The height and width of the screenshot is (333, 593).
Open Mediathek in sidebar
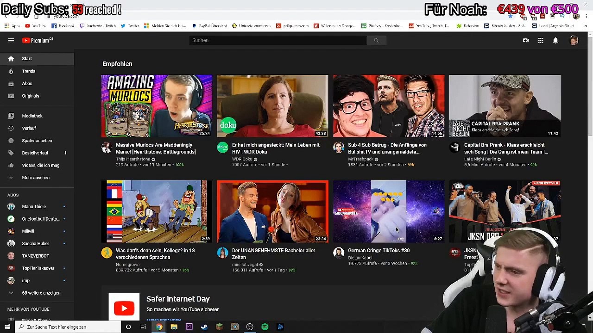point(37,116)
